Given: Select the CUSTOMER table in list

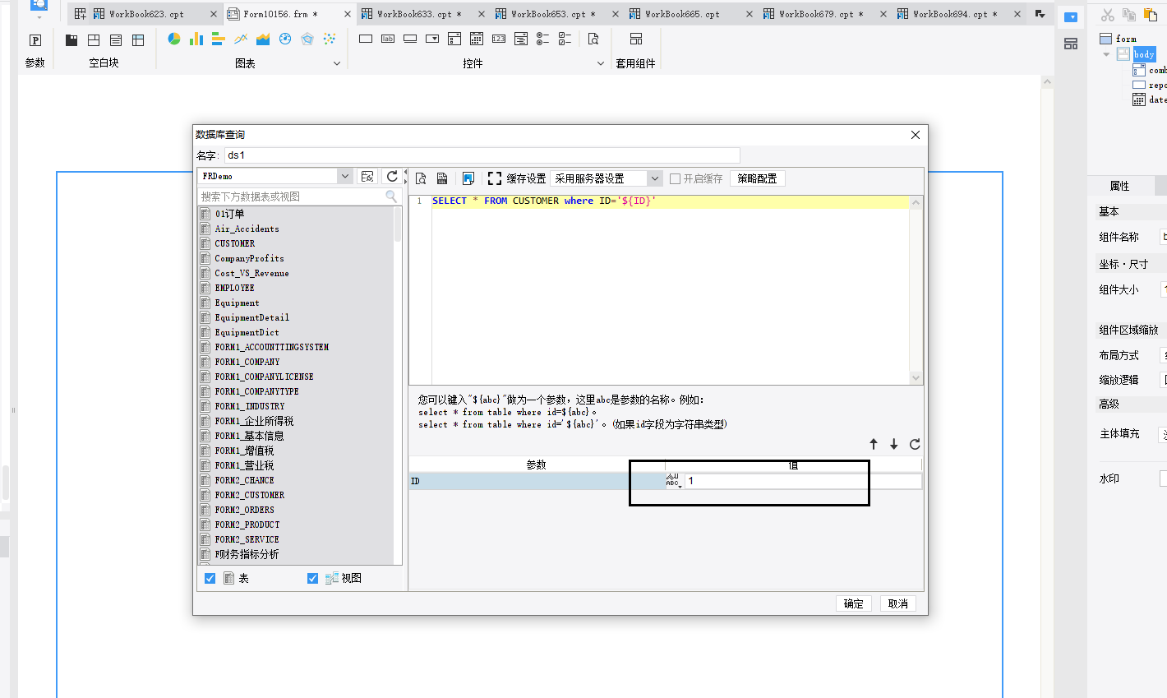Looking at the screenshot, I should pos(235,243).
